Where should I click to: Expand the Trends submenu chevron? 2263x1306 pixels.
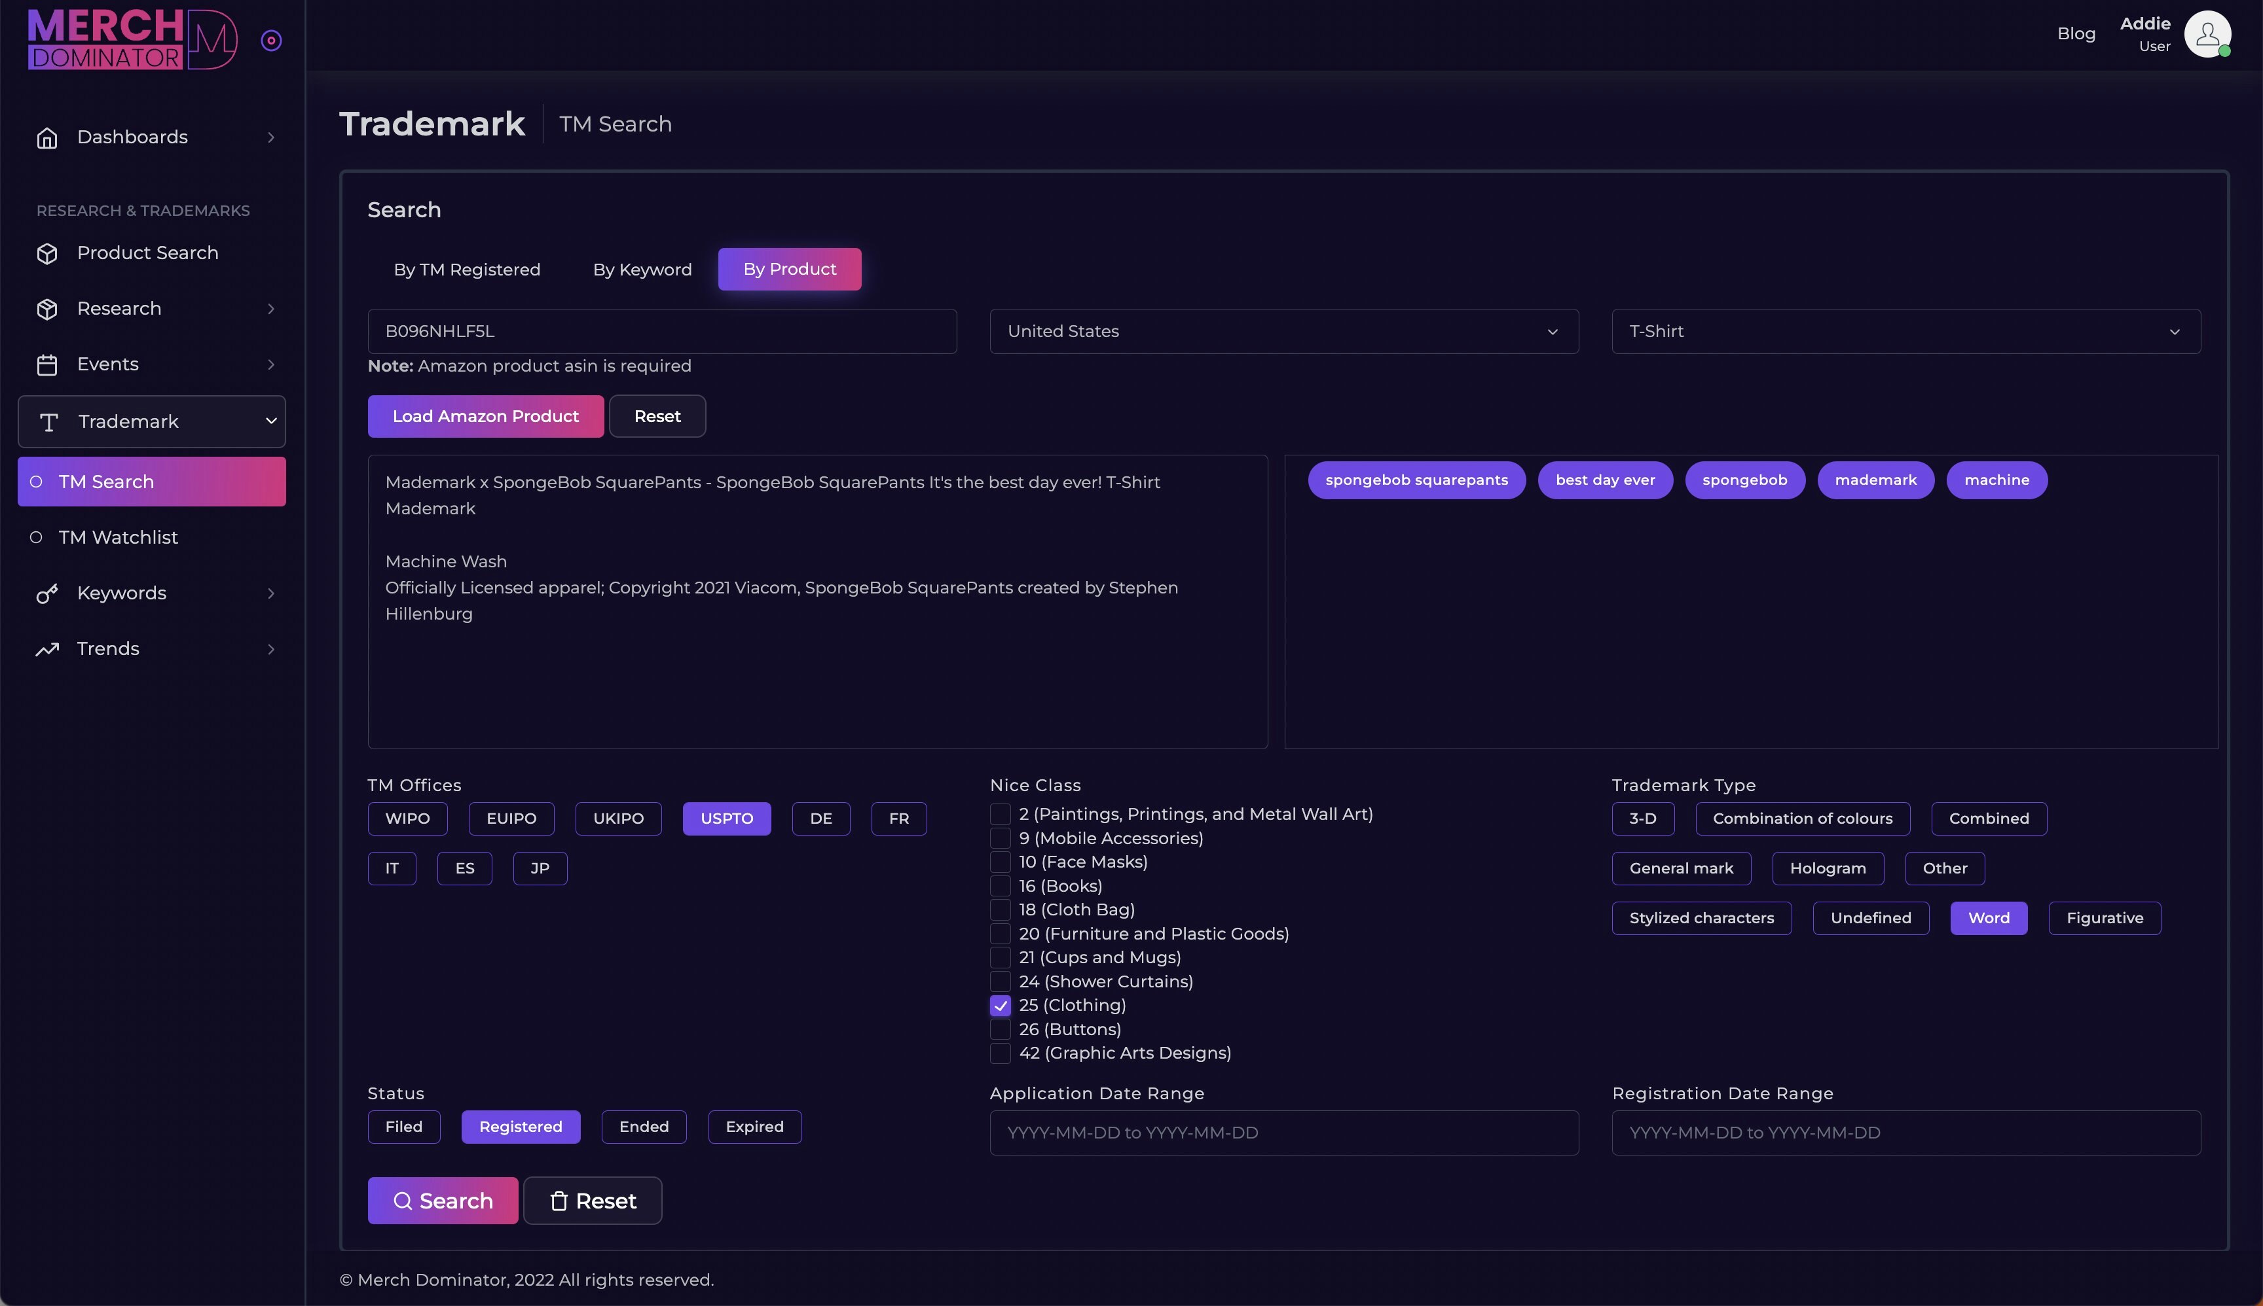(x=270, y=648)
